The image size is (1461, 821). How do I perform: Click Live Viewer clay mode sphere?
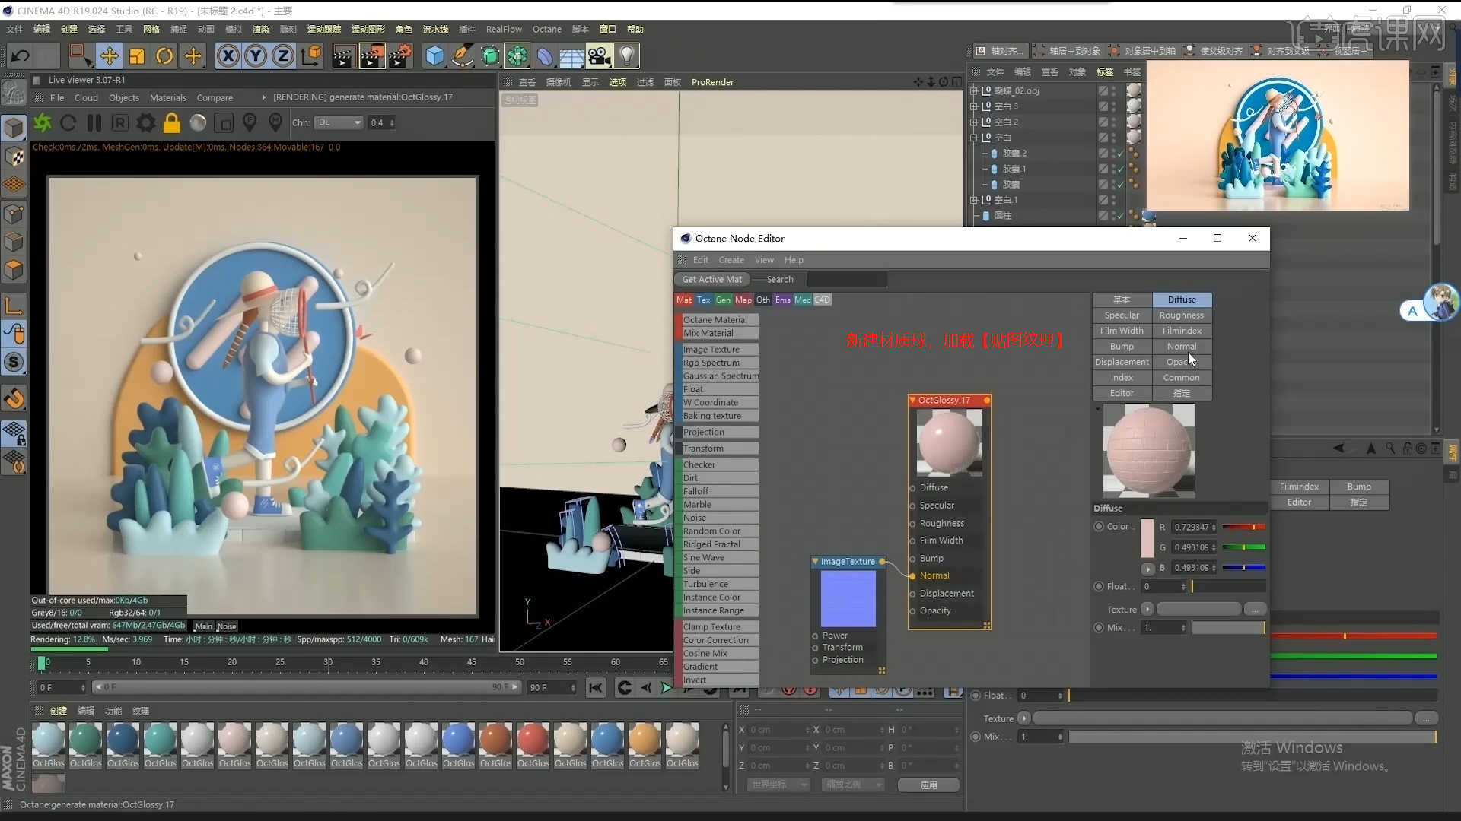[x=198, y=122]
